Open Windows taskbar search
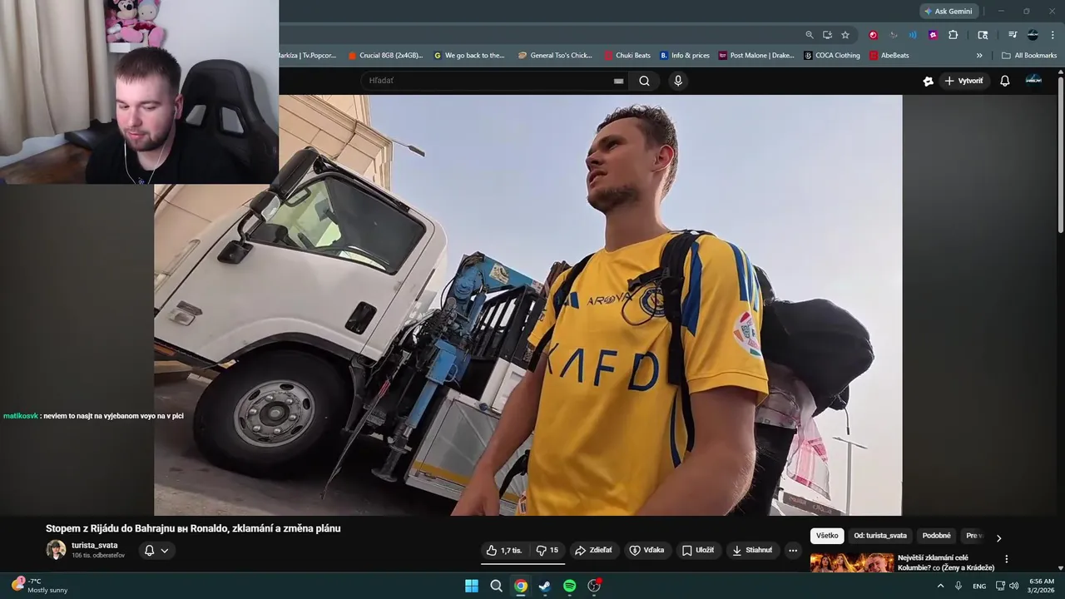This screenshot has height=599, width=1065. [x=496, y=586]
